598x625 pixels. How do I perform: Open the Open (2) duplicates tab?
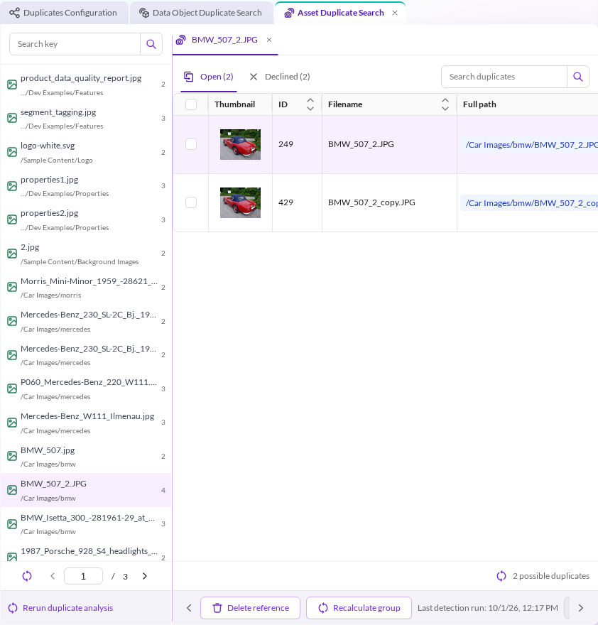[x=209, y=77]
